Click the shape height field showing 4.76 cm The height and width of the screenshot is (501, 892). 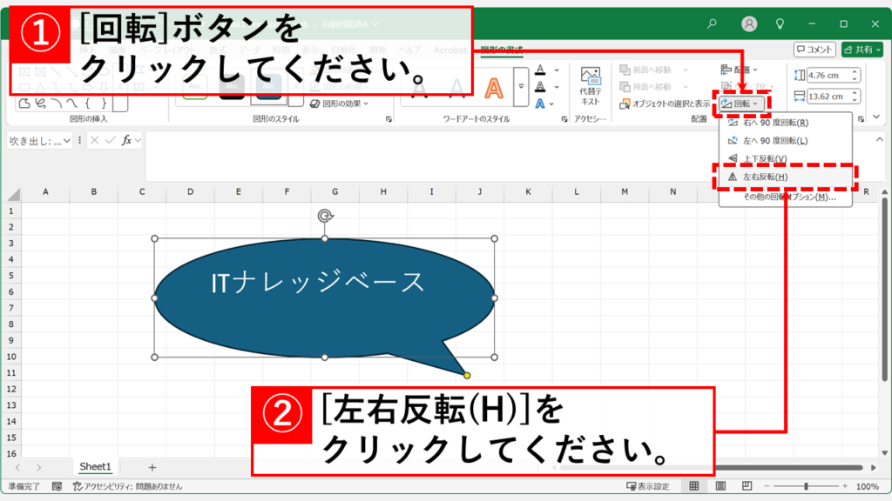(x=828, y=75)
